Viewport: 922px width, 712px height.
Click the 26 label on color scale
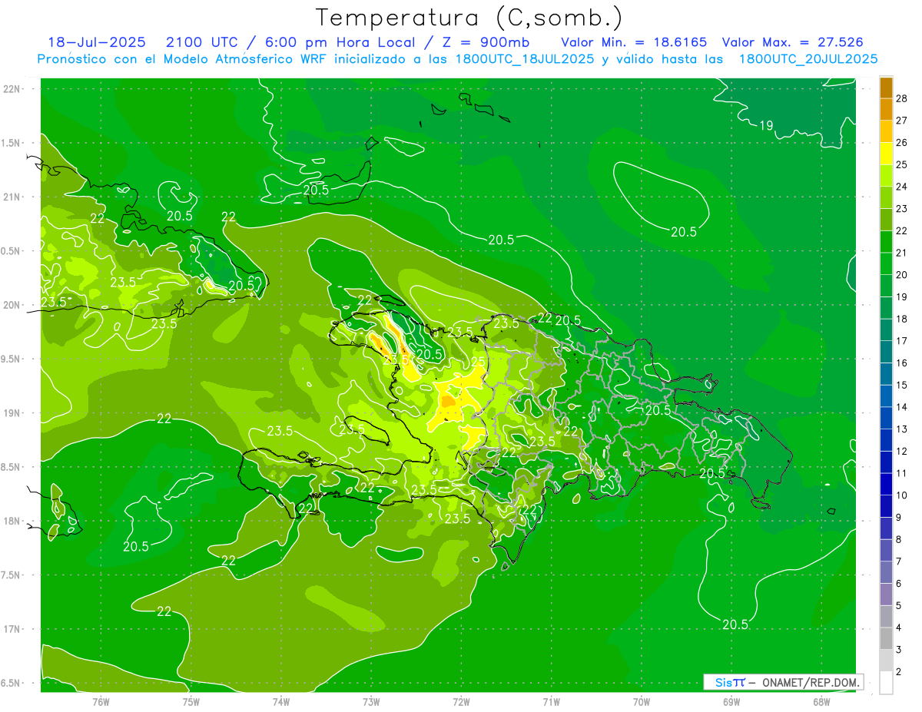pos(902,142)
